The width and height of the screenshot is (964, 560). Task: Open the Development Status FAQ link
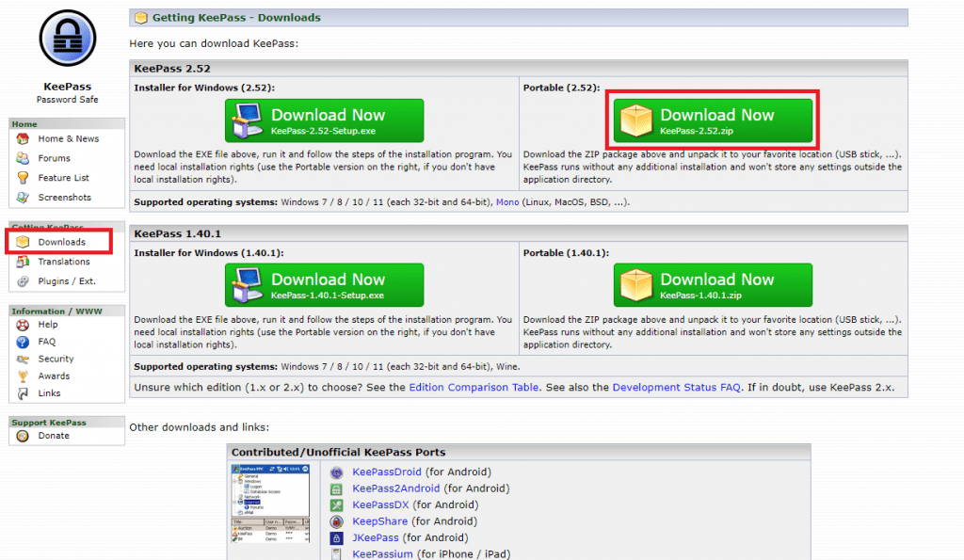pyautogui.click(x=676, y=387)
